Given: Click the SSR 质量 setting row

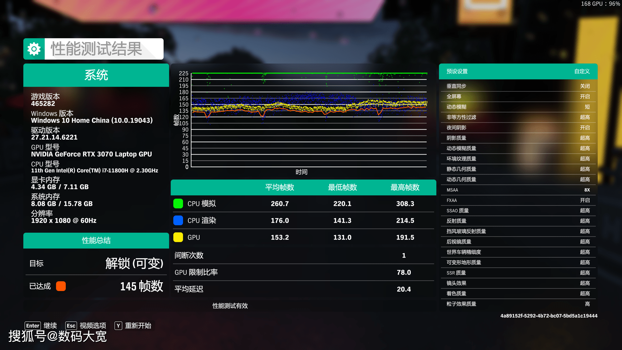Looking at the screenshot, I should coord(518,273).
